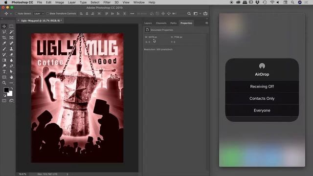Reset default foreground and background colors
313x176 pixels.
[x=4, y=95]
